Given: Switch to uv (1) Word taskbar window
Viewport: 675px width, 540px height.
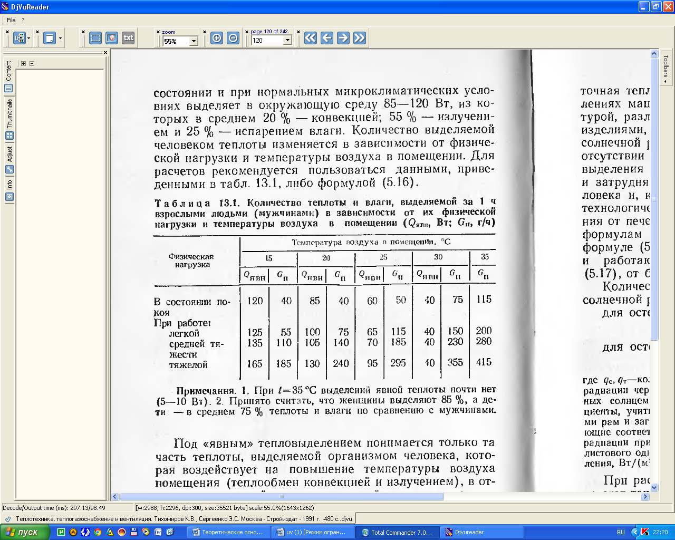Looking at the screenshot, I should (x=313, y=532).
